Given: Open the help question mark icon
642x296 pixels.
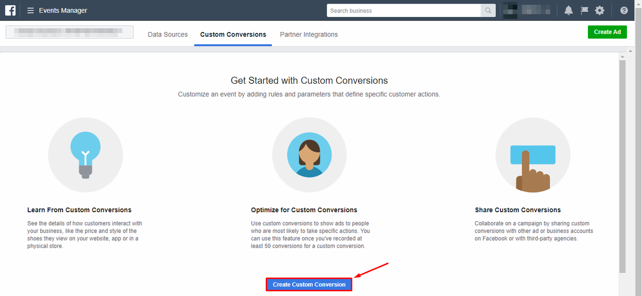Looking at the screenshot, I should pyautogui.click(x=624, y=11).
